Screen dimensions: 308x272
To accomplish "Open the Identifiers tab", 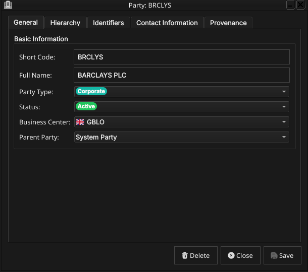I will [x=109, y=23].
